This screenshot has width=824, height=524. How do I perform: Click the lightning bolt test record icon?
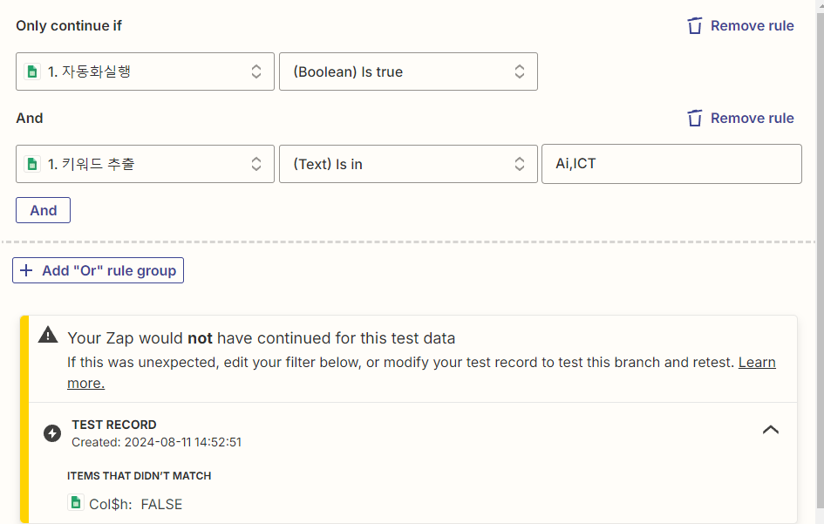[52, 433]
